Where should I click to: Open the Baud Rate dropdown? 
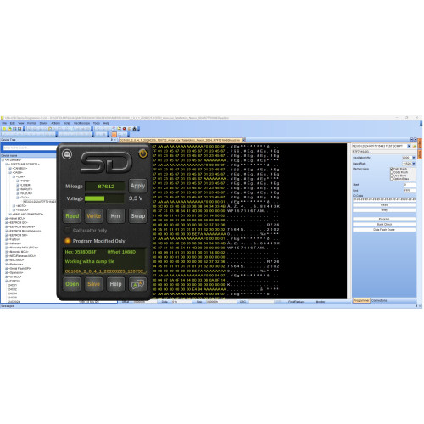click(414, 164)
